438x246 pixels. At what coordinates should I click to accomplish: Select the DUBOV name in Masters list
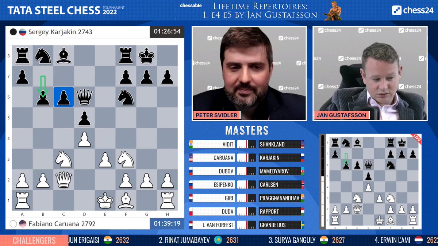tap(226, 171)
